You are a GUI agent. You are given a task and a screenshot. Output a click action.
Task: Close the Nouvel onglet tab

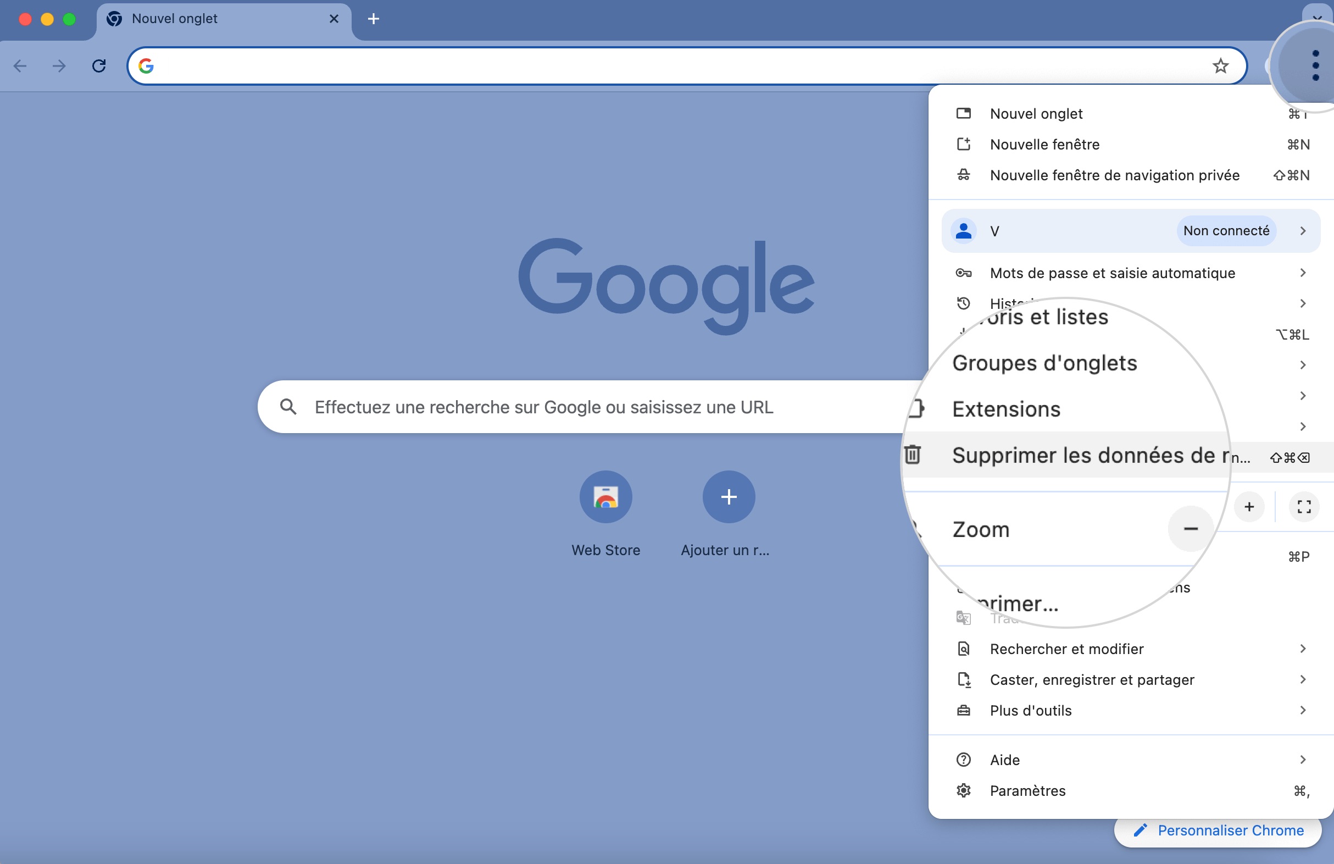click(334, 19)
